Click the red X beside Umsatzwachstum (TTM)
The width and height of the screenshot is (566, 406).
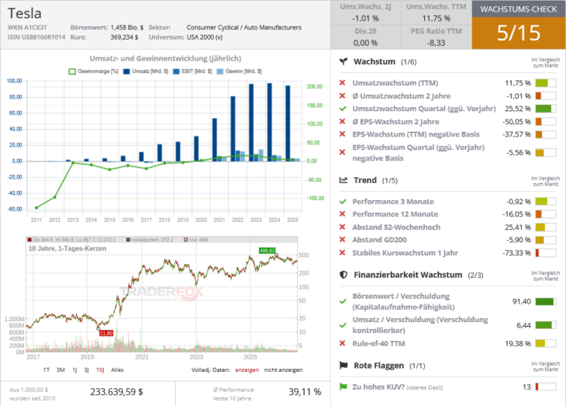click(342, 83)
